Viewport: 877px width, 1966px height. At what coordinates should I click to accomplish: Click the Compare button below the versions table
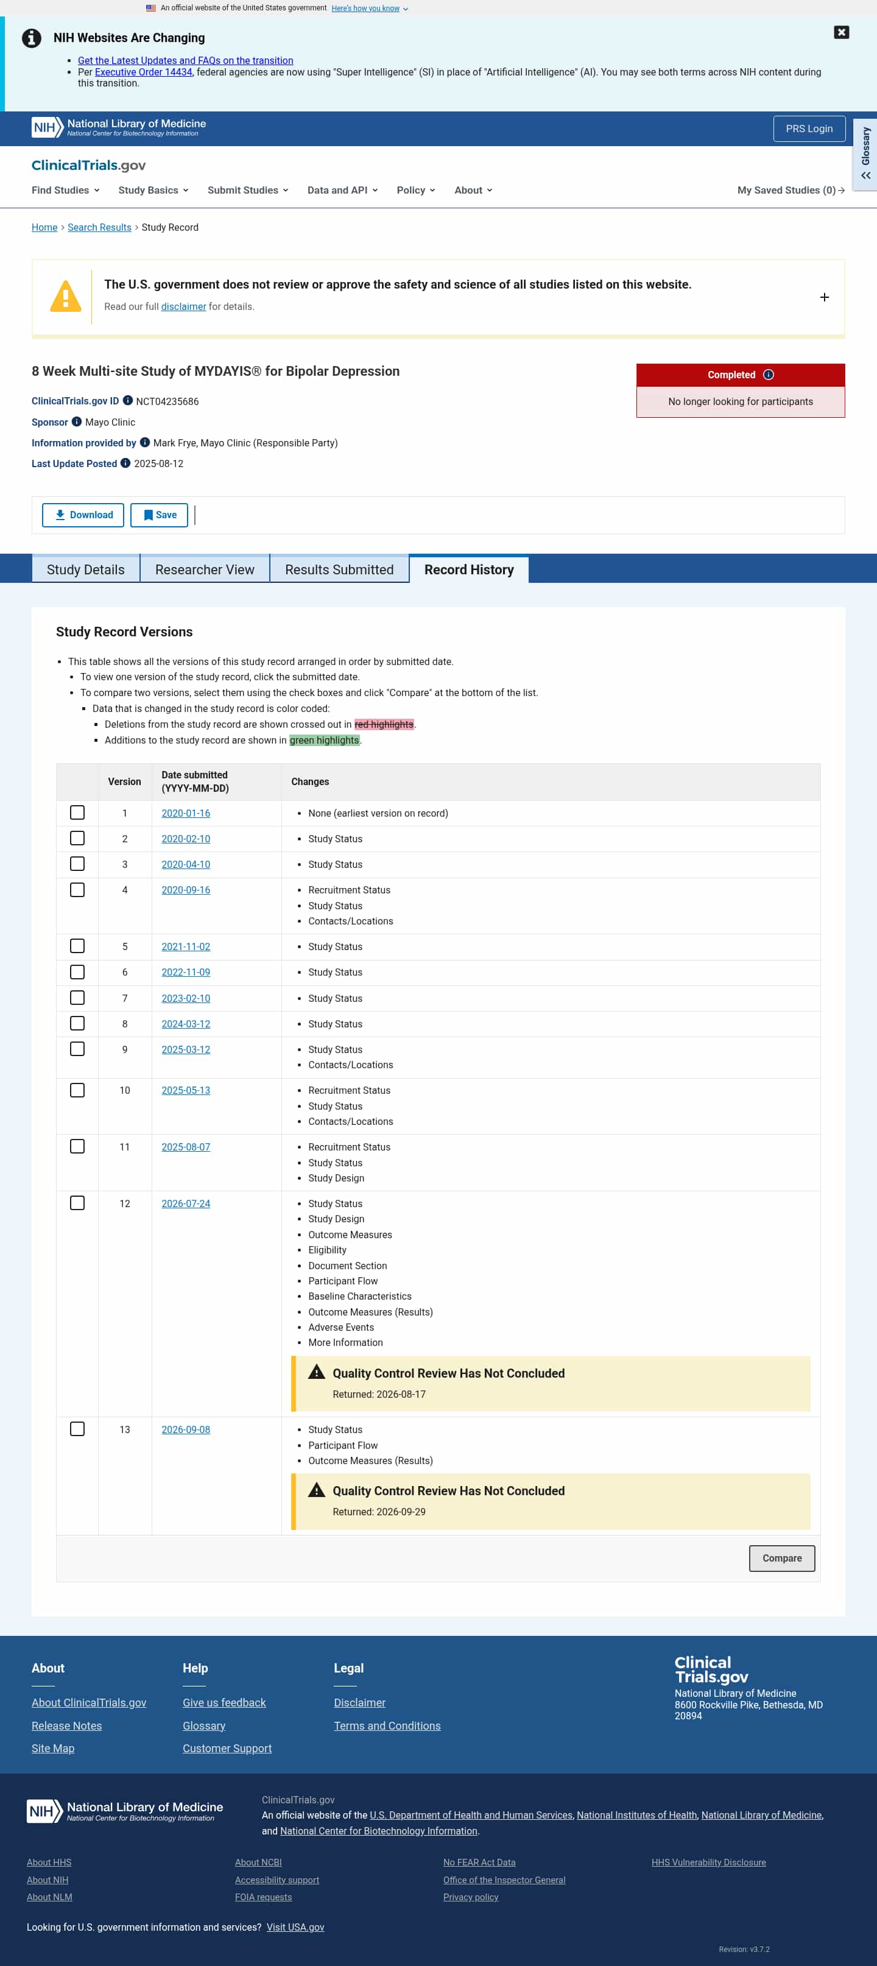point(781,1559)
